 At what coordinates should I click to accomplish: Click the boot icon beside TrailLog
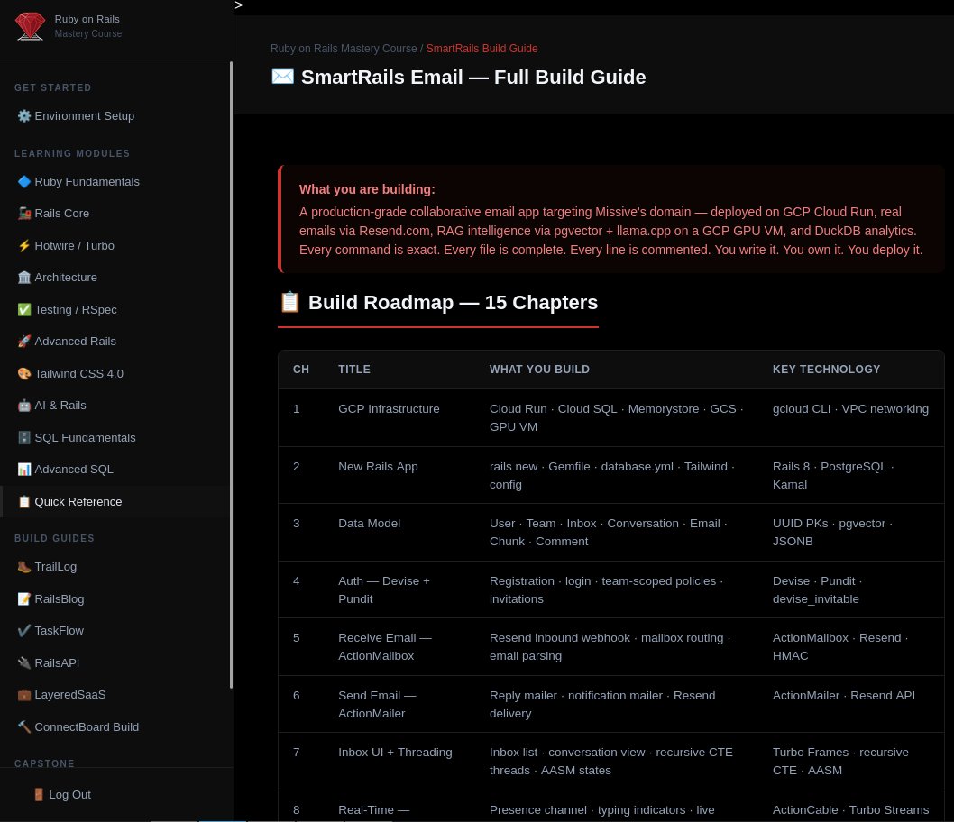click(24, 567)
